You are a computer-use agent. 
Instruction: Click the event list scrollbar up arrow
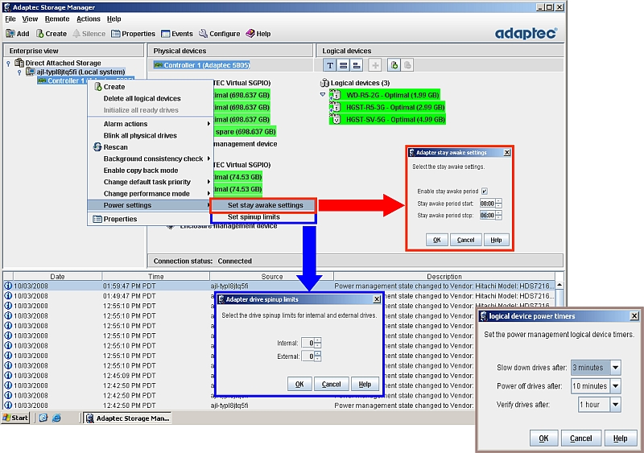tap(559, 285)
